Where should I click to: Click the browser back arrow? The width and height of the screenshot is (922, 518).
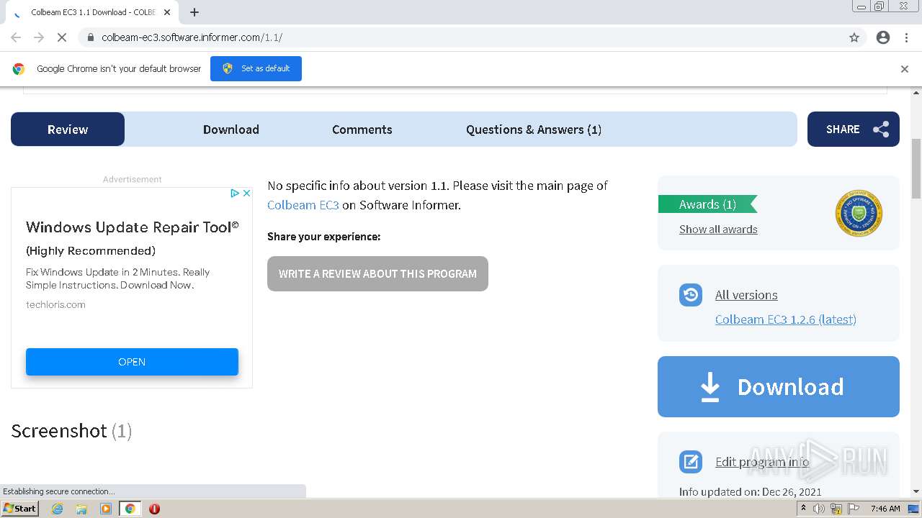coord(16,37)
